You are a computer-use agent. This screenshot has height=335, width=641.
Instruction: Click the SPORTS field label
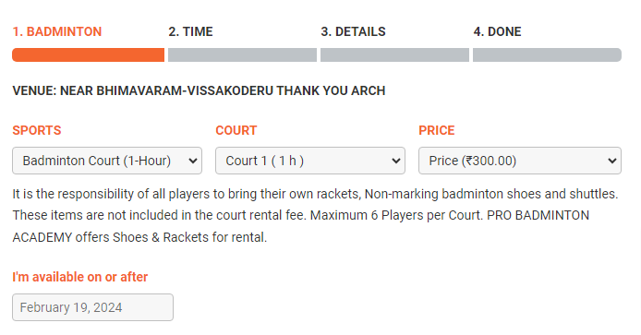pos(37,130)
